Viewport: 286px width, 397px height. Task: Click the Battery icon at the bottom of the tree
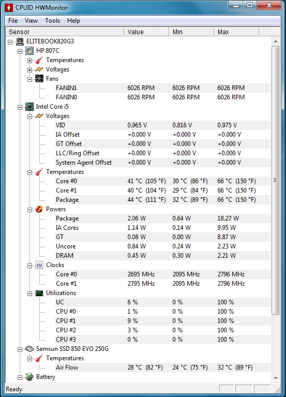pyautogui.click(x=29, y=377)
